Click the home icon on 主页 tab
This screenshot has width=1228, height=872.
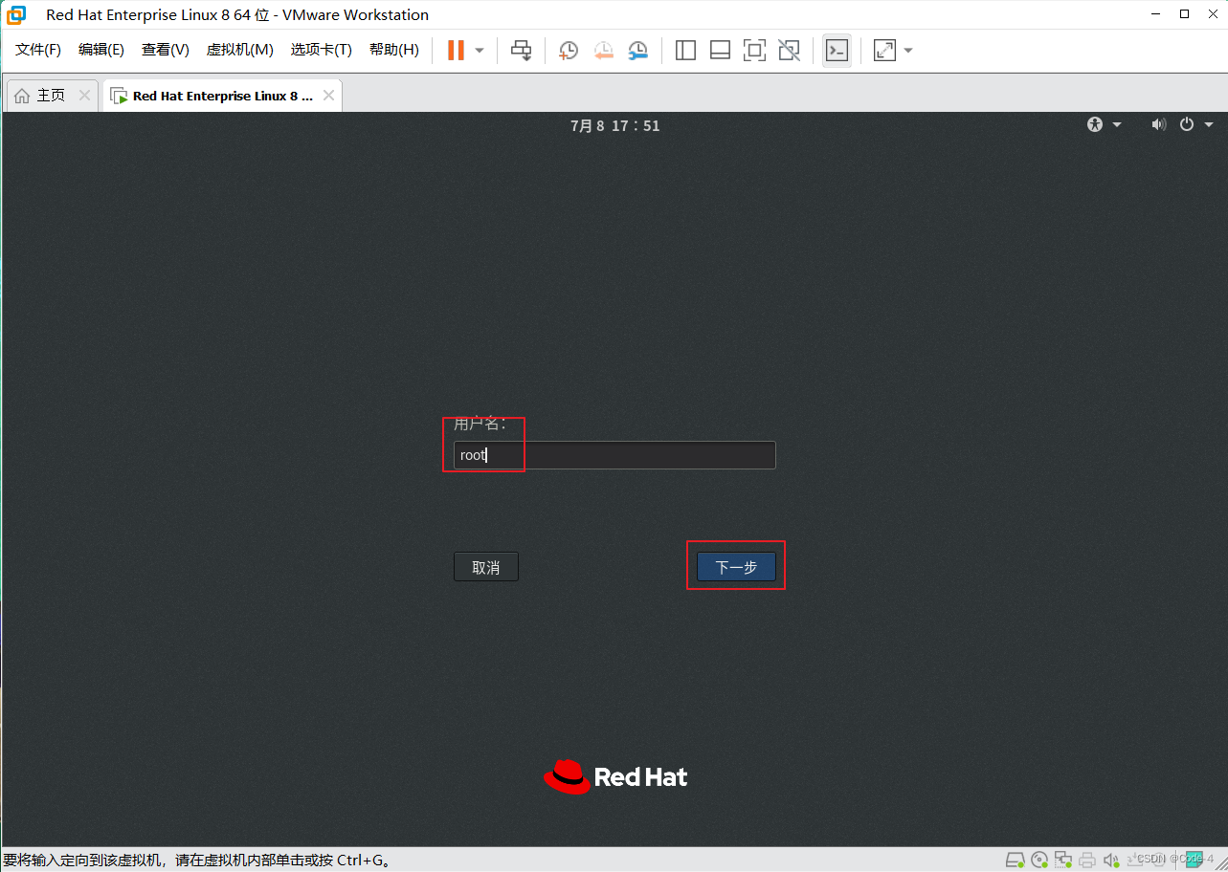tap(22, 96)
